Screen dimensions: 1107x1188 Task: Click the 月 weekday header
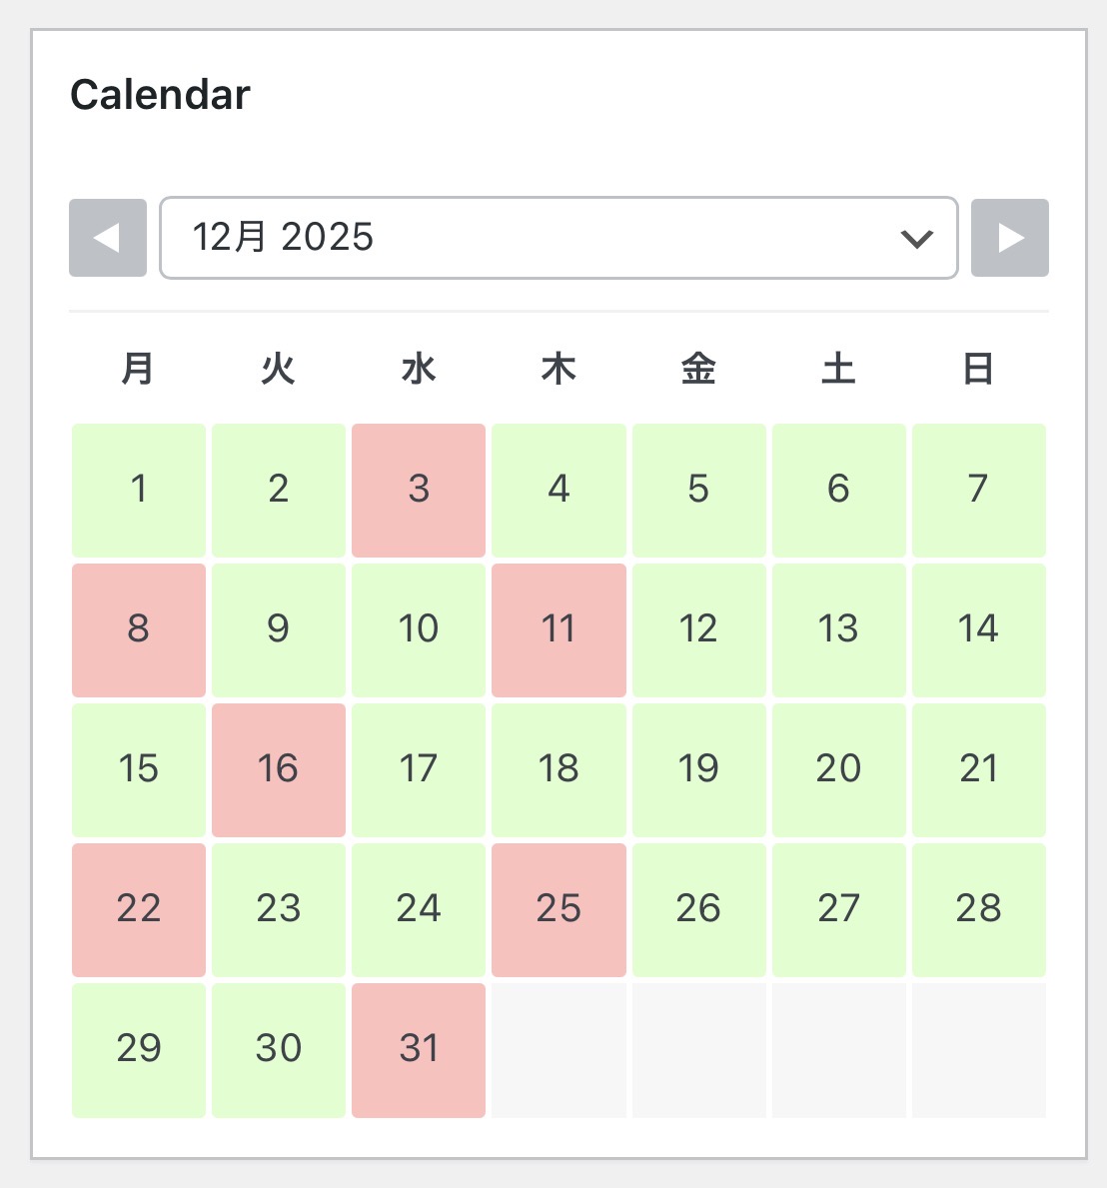[138, 369]
